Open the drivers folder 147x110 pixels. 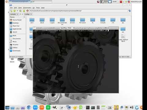(x=73, y=21)
